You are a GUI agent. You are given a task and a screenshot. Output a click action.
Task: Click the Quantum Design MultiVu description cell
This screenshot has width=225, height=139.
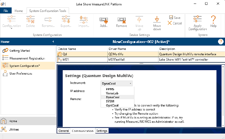click(x=192, y=54)
